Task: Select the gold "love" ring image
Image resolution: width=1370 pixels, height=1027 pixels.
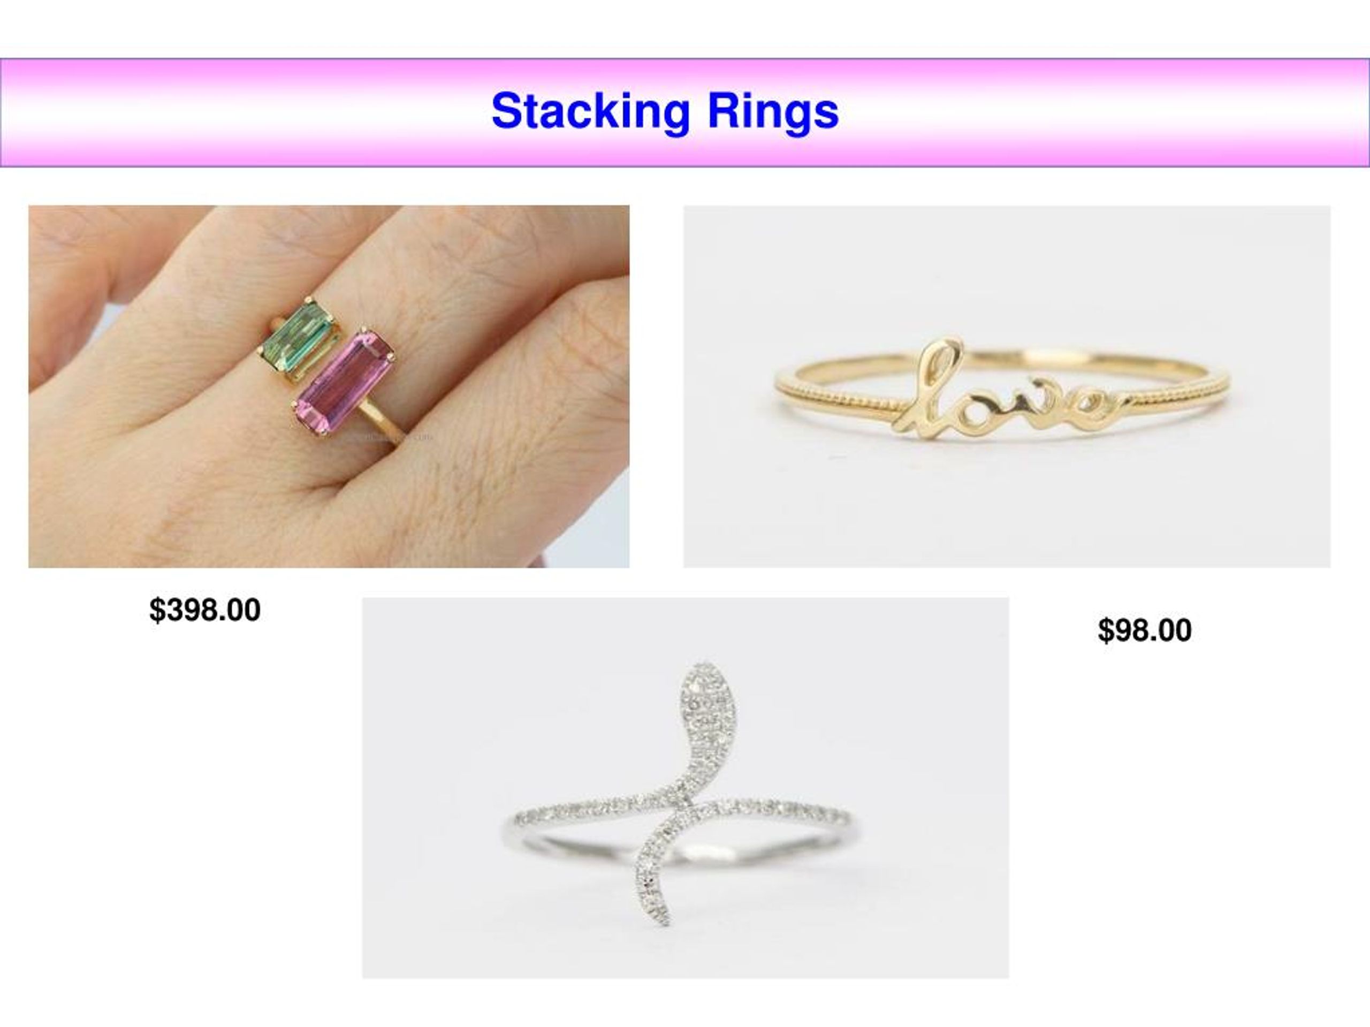Action: pyautogui.click(x=1007, y=386)
